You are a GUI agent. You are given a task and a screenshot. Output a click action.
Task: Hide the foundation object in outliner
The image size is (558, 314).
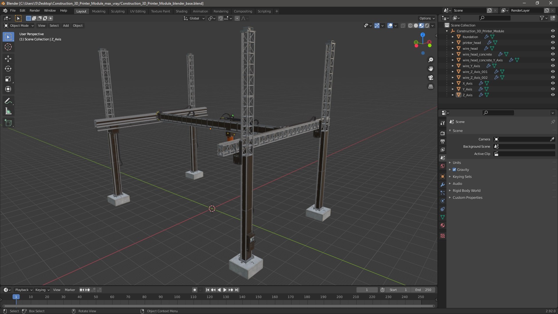pos(553,37)
